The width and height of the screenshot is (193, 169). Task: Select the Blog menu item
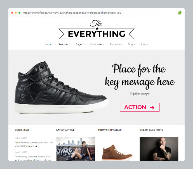pyautogui.click(x=130, y=44)
